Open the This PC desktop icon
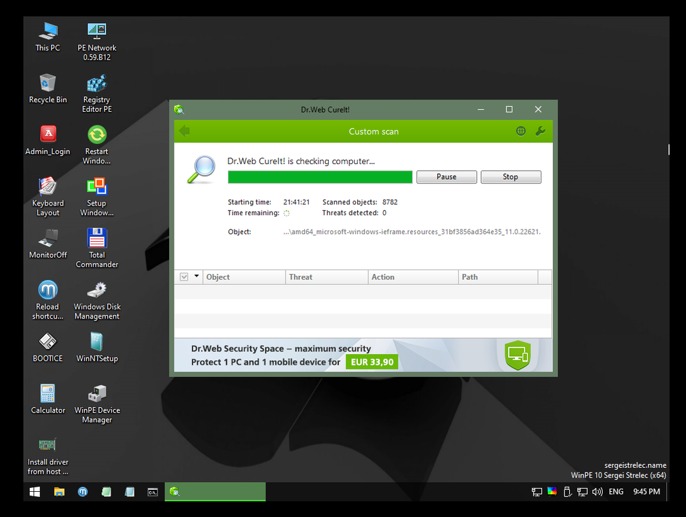The image size is (686, 517). [48, 37]
